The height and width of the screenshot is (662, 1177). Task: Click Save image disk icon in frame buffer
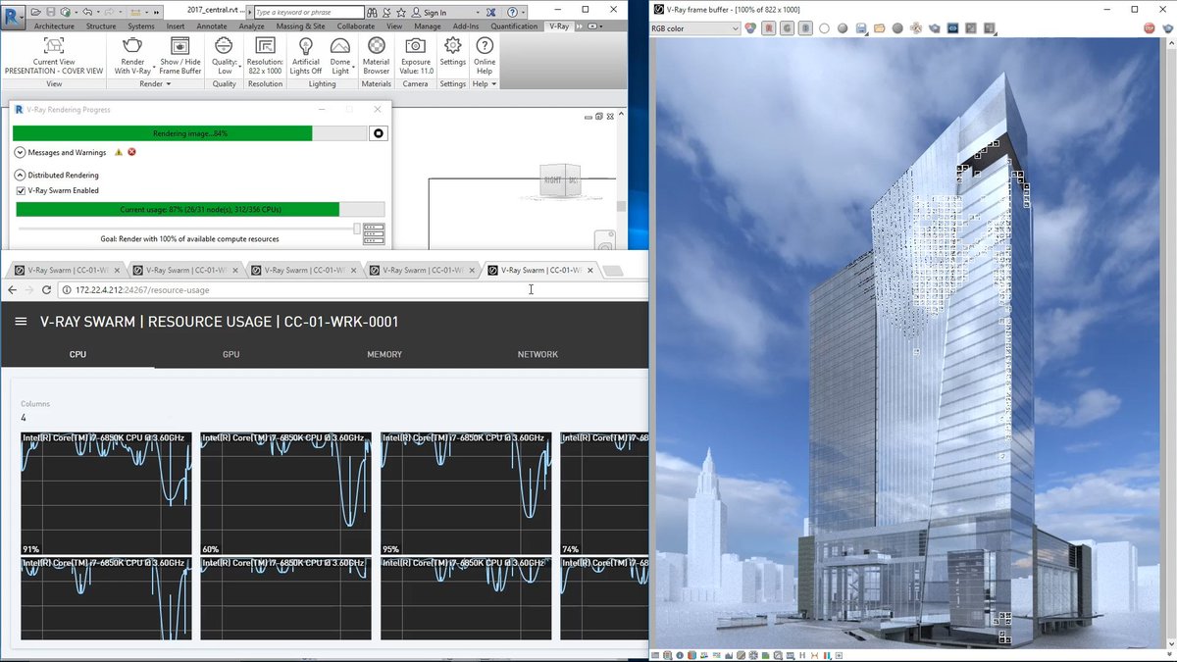(860, 27)
